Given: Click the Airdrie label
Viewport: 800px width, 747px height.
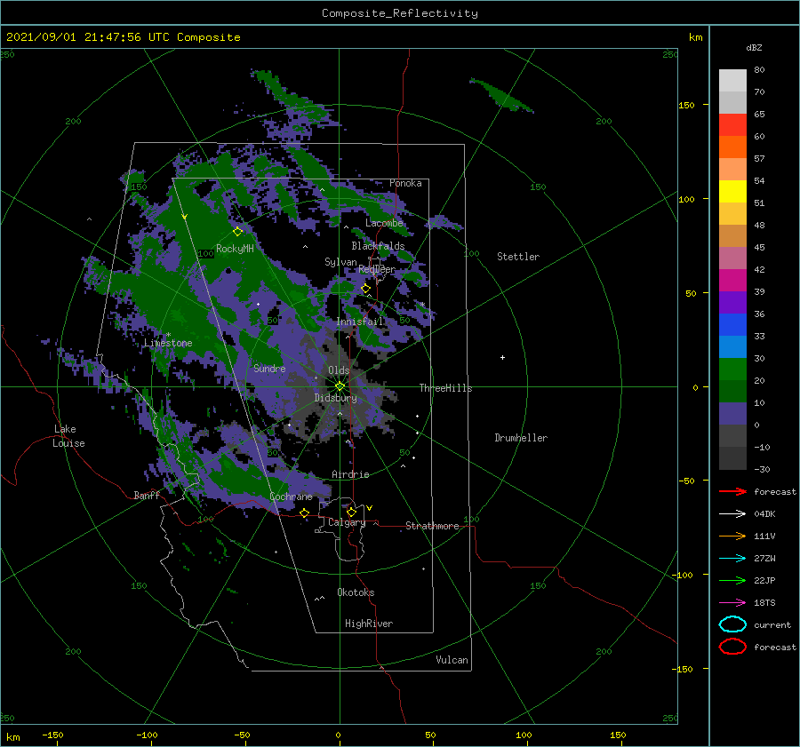Looking at the screenshot, I should [350, 474].
